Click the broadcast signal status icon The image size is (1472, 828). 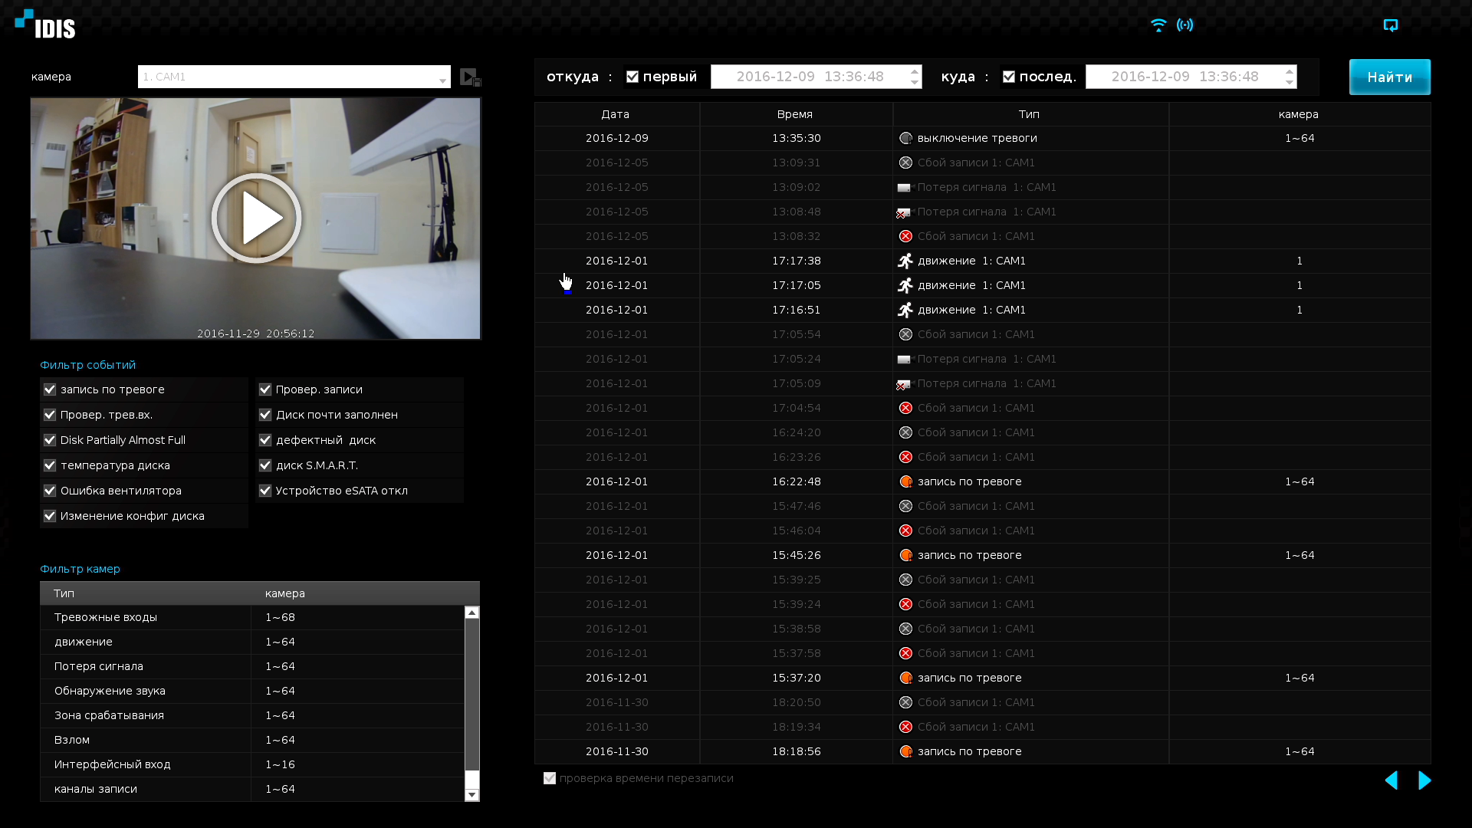click(1185, 25)
